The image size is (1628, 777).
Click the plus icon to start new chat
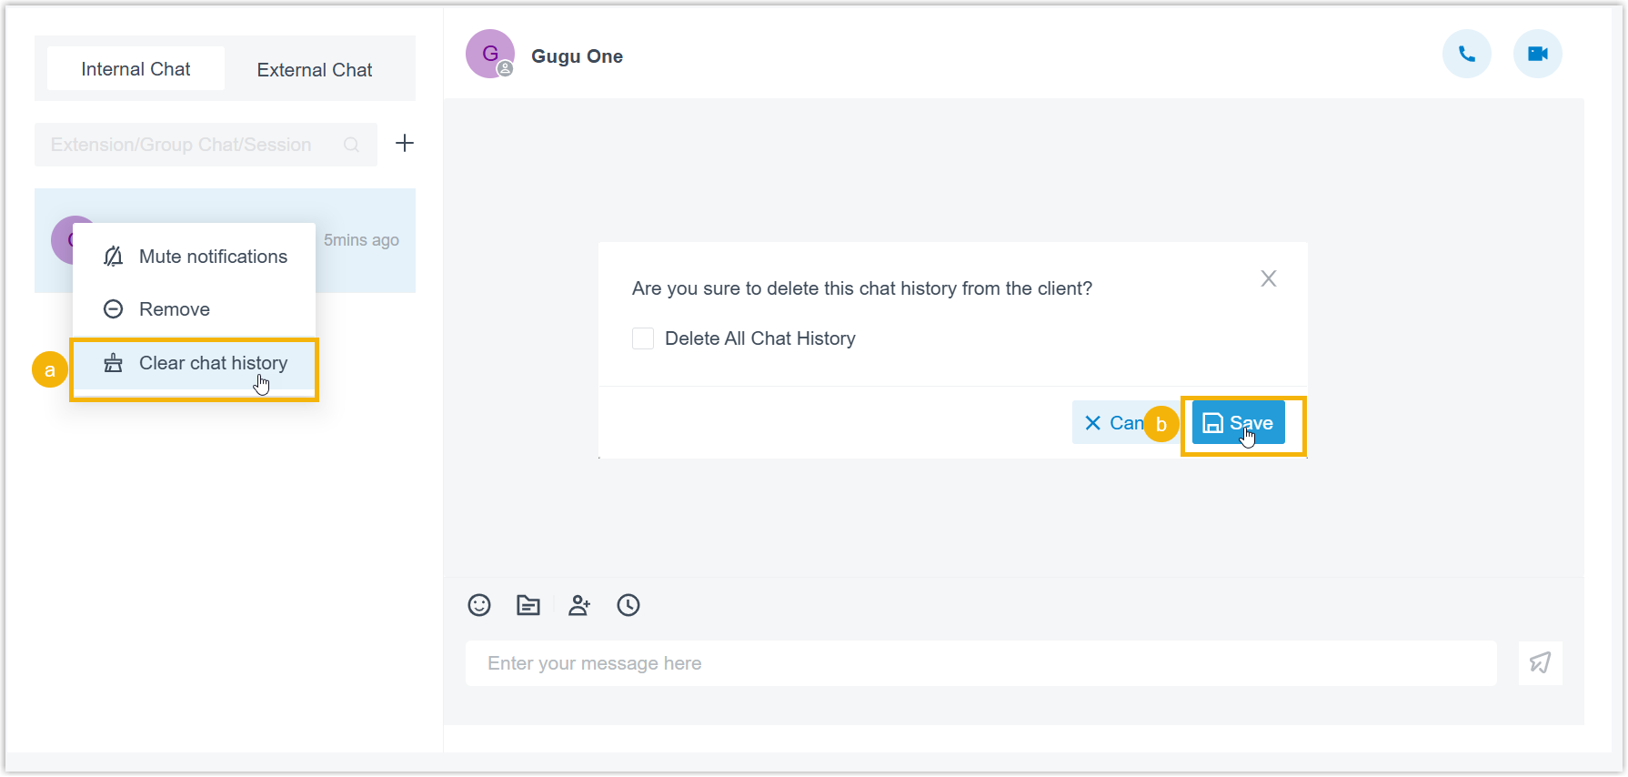(x=405, y=143)
